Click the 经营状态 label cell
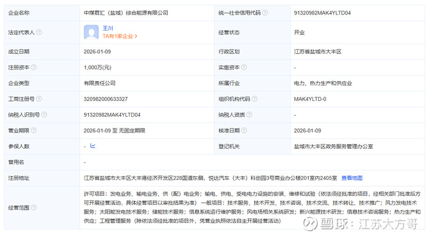 click(x=252, y=32)
